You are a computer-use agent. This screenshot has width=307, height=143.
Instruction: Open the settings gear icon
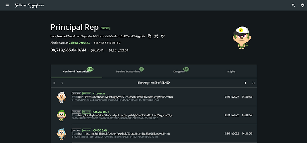coord(303,5)
